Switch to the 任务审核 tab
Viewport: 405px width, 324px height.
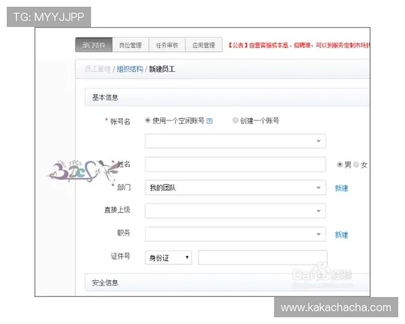[x=167, y=45]
